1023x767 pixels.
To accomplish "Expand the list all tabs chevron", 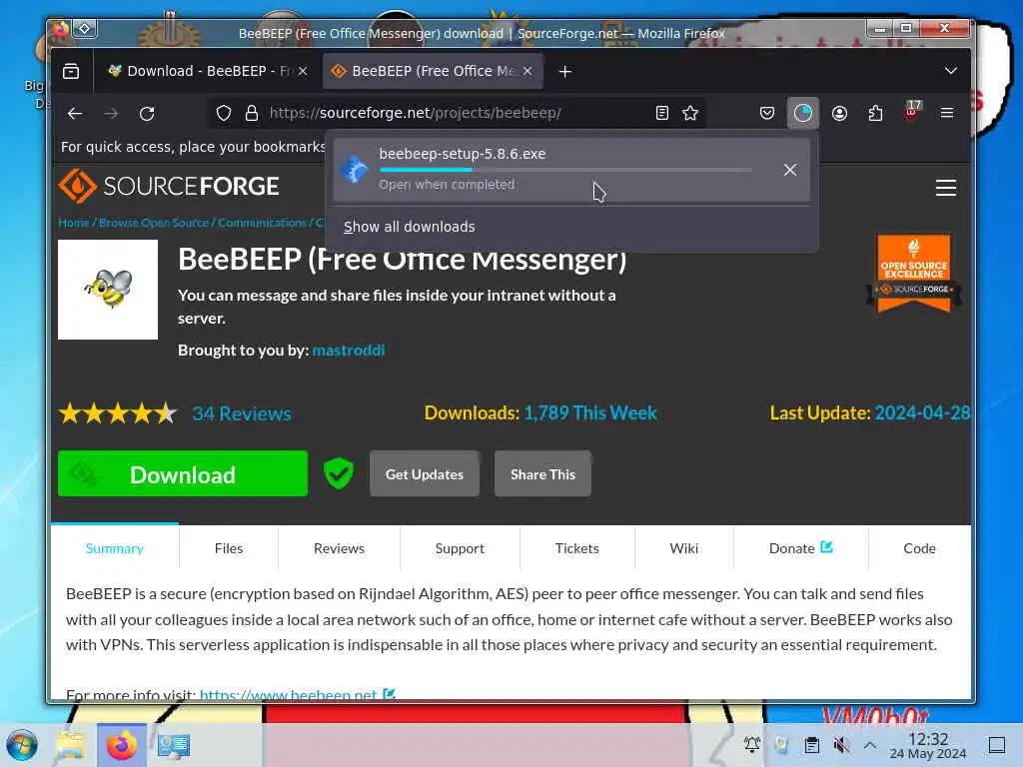I will tap(951, 71).
